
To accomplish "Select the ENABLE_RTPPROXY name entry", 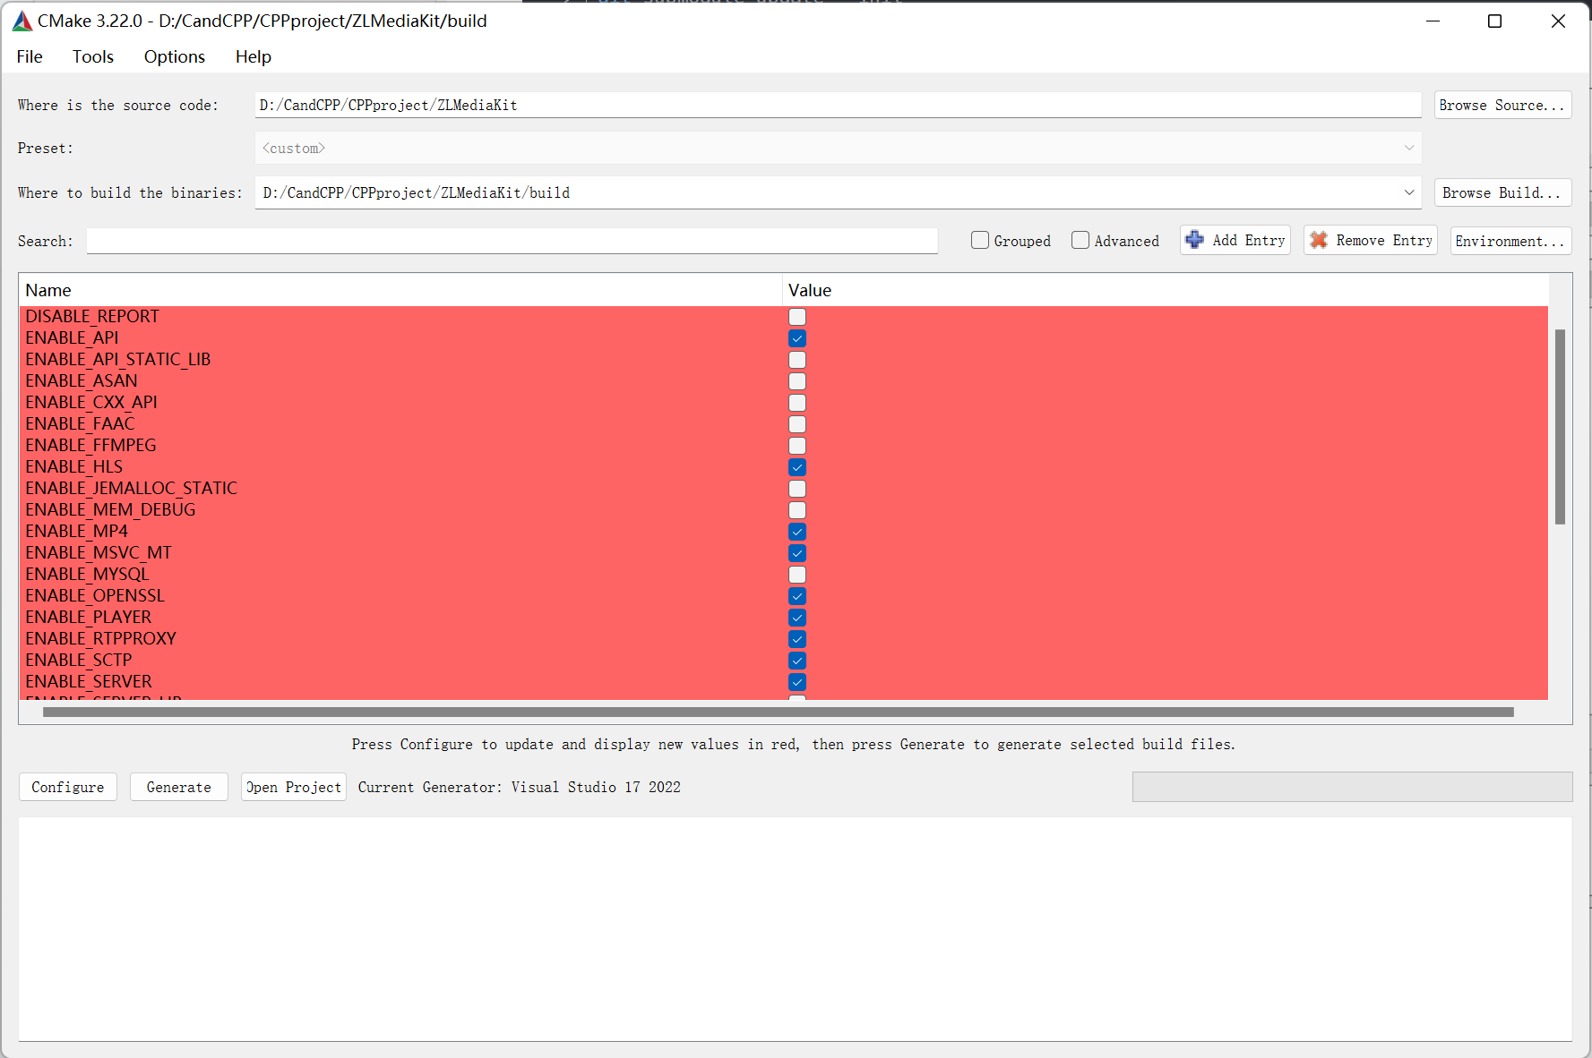I will pos(101,638).
